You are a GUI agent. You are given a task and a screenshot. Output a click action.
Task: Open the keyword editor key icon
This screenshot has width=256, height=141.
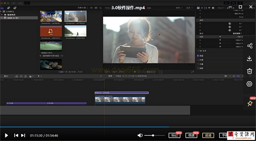(20, 3)
